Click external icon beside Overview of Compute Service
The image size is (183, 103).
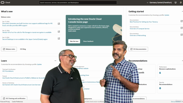tap(182, 28)
